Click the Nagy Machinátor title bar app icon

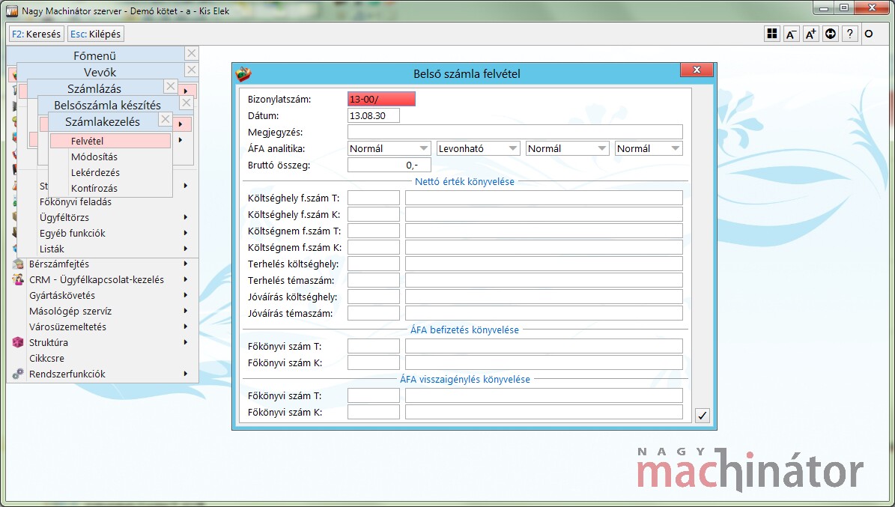pyautogui.click(x=11, y=10)
